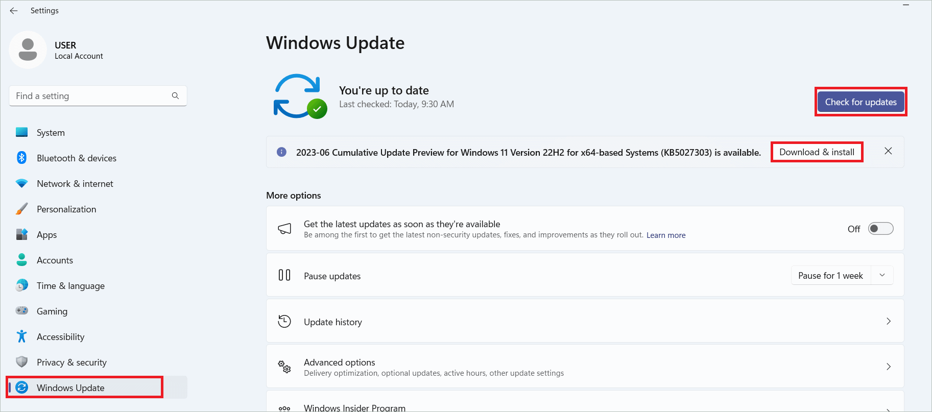
Task: Open the Pause duration dropdown arrow
Action: [x=882, y=275]
